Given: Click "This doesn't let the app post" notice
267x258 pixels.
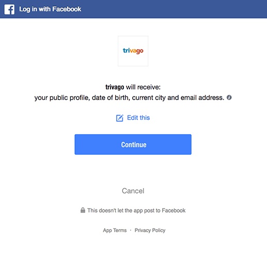Looking at the screenshot, I should pyautogui.click(x=136, y=211).
